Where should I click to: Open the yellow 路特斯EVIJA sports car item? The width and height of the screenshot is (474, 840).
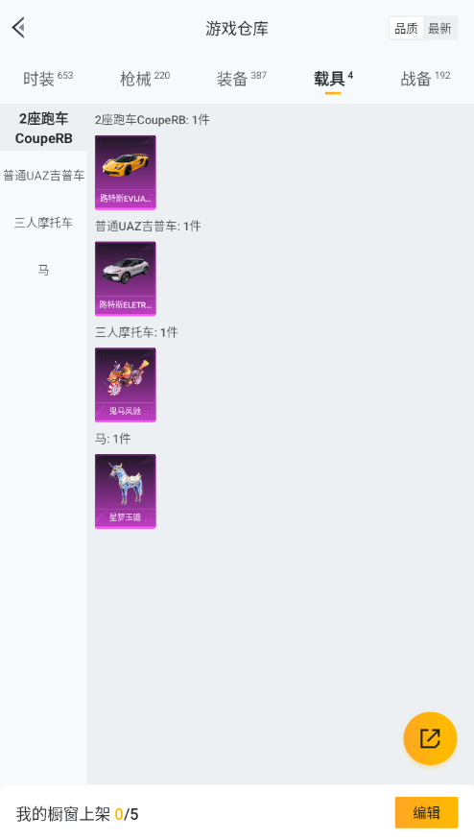126,172
